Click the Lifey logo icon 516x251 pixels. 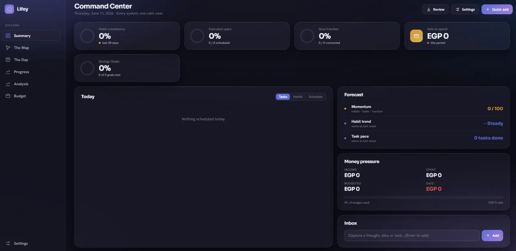point(9,9)
